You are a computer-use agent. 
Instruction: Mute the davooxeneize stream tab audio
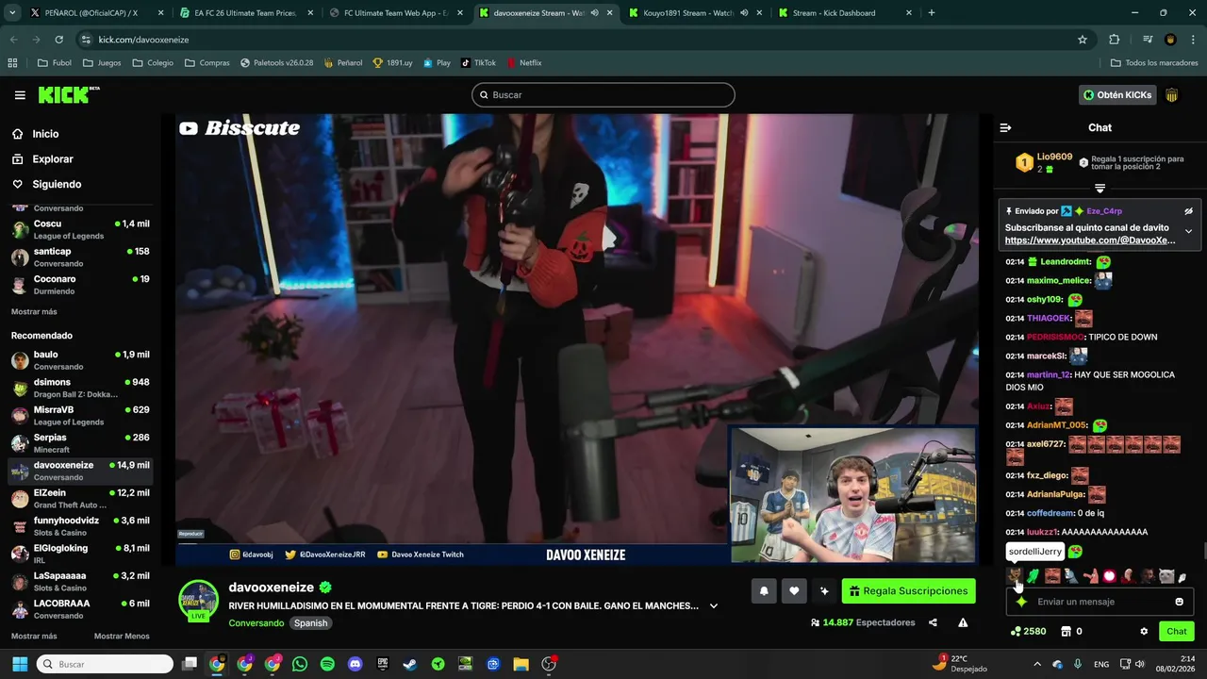(594, 13)
